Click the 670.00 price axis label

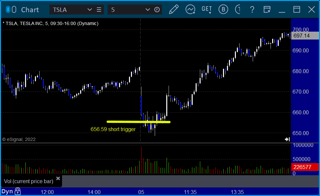click(301, 92)
